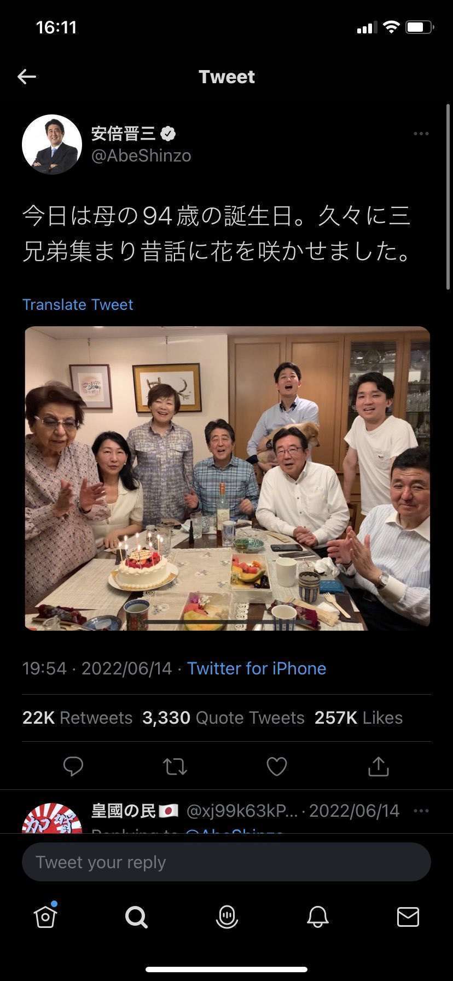Open the Home tab in bottom bar
The width and height of the screenshot is (453, 981).
point(45,916)
